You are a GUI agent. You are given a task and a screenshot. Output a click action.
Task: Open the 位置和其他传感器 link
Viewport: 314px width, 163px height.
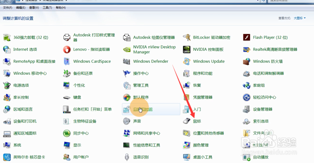coord(208,133)
